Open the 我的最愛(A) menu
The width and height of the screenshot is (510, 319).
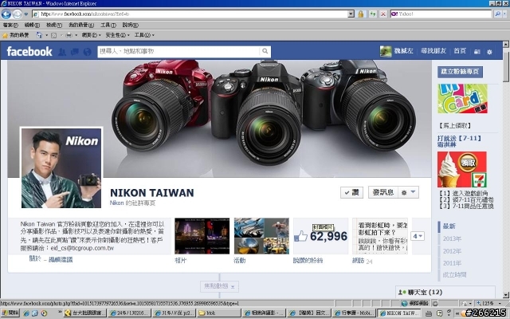[x=81, y=25]
